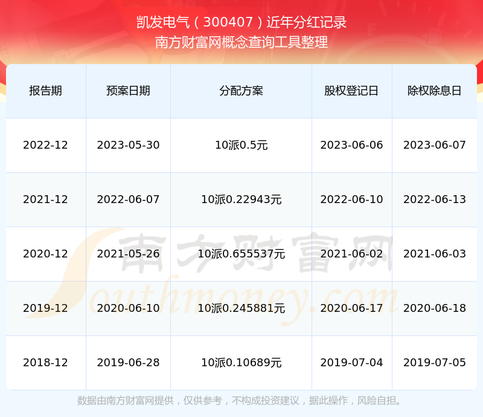Select report period cell 2019-12

pos(46,308)
